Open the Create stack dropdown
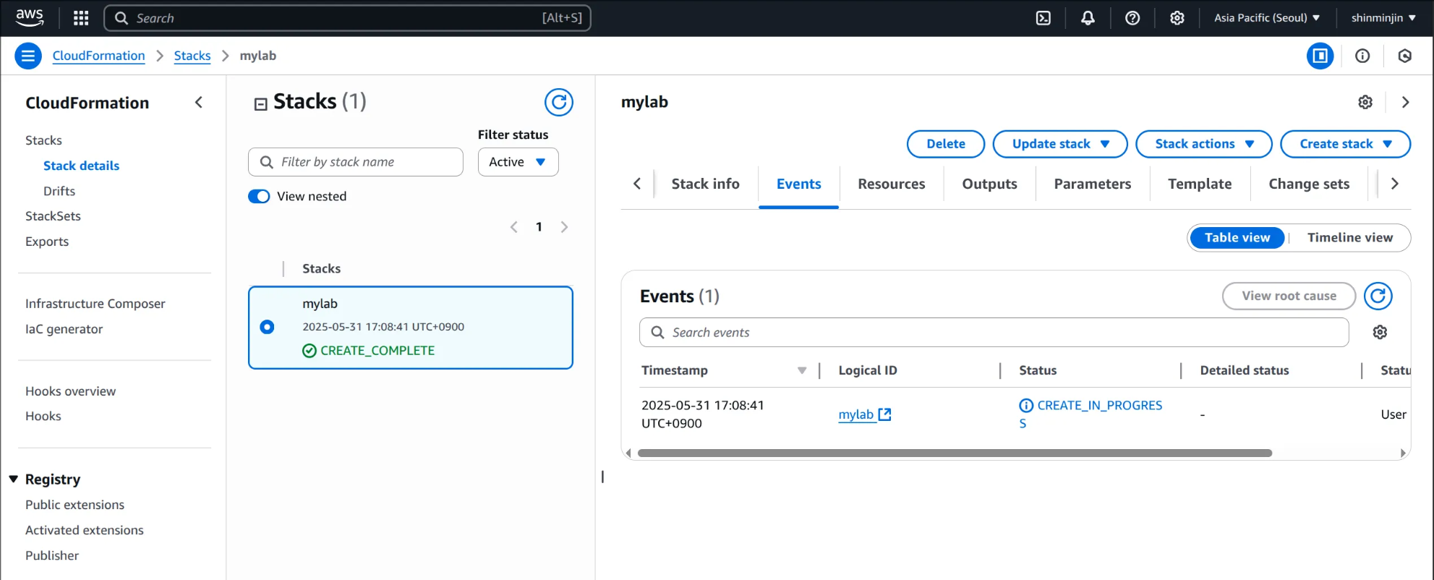Viewport: 1434px width, 580px height. point(1345,144)
